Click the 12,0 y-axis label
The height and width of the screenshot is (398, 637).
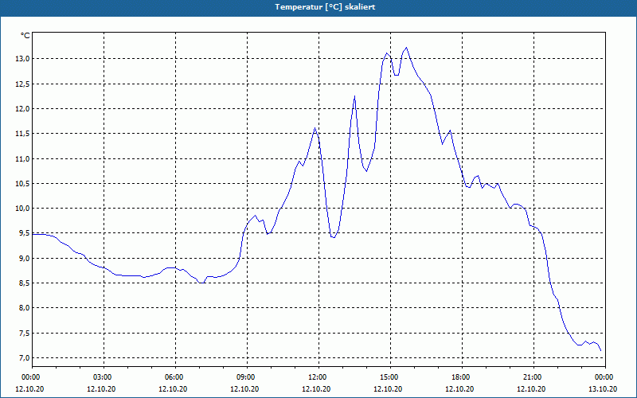[22, 109]
